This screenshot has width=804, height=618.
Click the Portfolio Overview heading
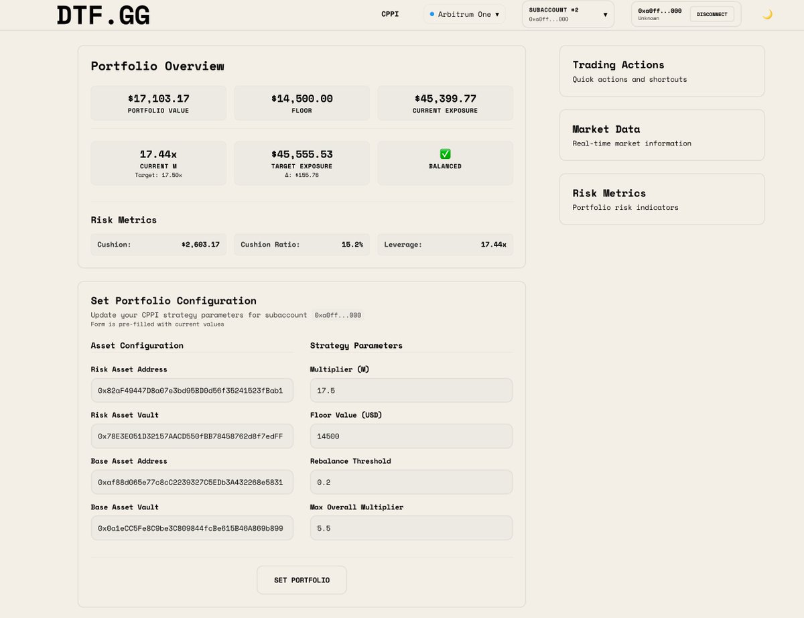point(157,66)
